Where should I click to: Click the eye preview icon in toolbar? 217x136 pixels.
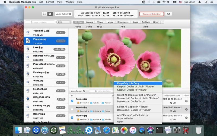[169, 14]
